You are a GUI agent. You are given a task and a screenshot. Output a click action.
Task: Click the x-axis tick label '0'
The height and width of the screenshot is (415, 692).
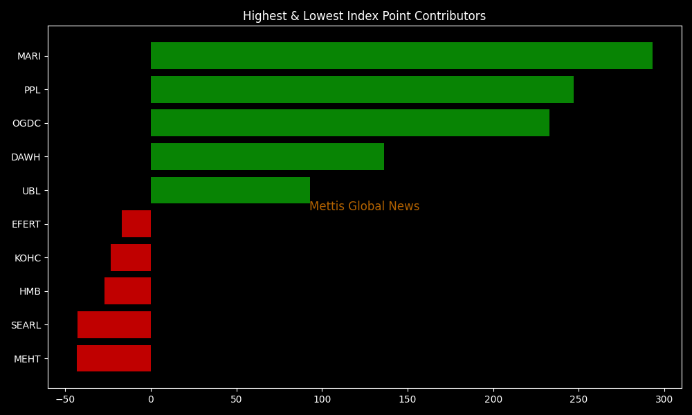(x=151, y=400)
